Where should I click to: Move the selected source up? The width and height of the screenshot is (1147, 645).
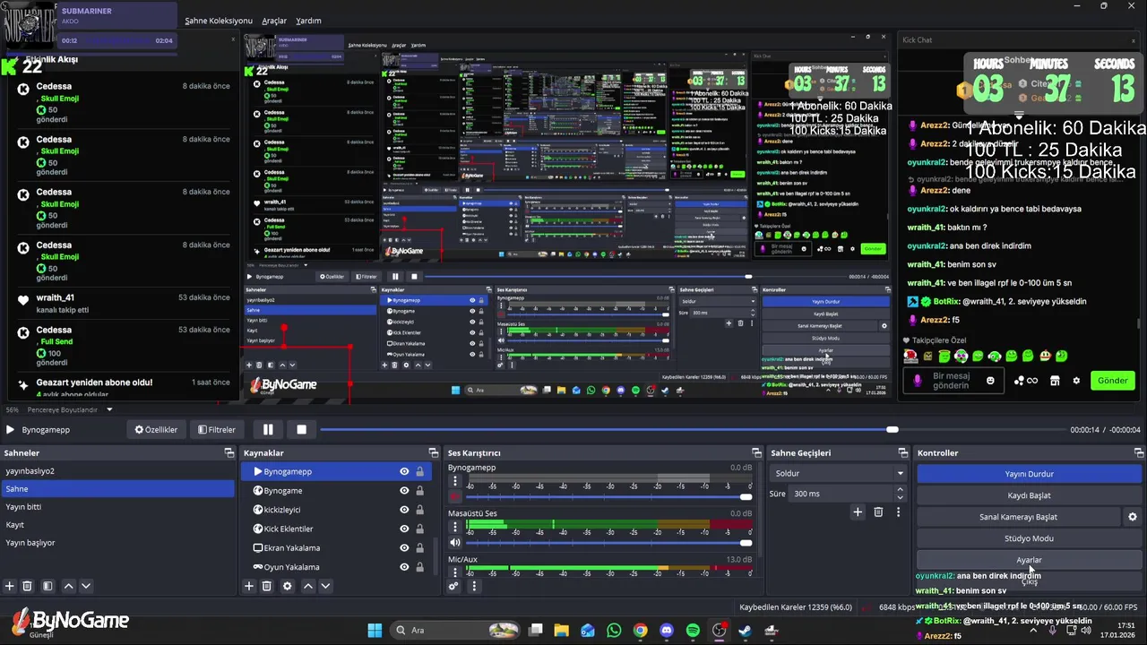coord(308,586)
